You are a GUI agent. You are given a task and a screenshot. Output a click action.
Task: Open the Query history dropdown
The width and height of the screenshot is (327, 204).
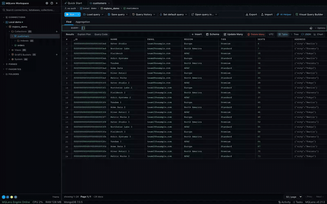click(144, 14)
